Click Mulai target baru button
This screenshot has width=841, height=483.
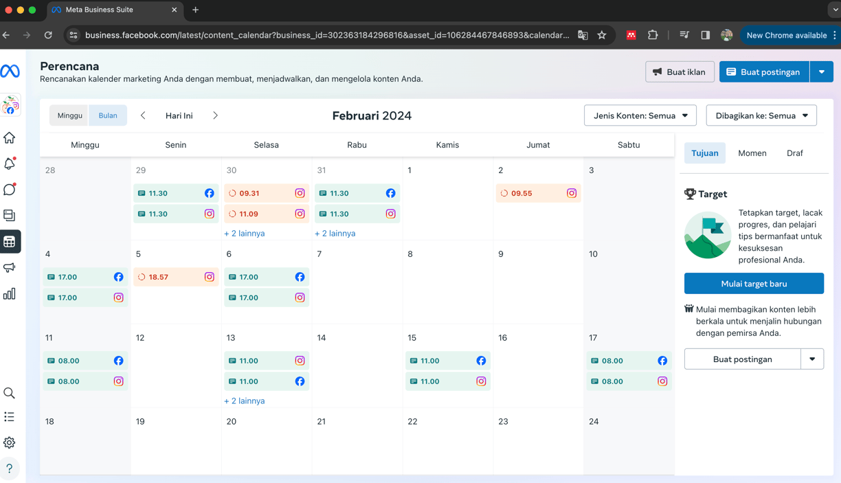[754, 284]
